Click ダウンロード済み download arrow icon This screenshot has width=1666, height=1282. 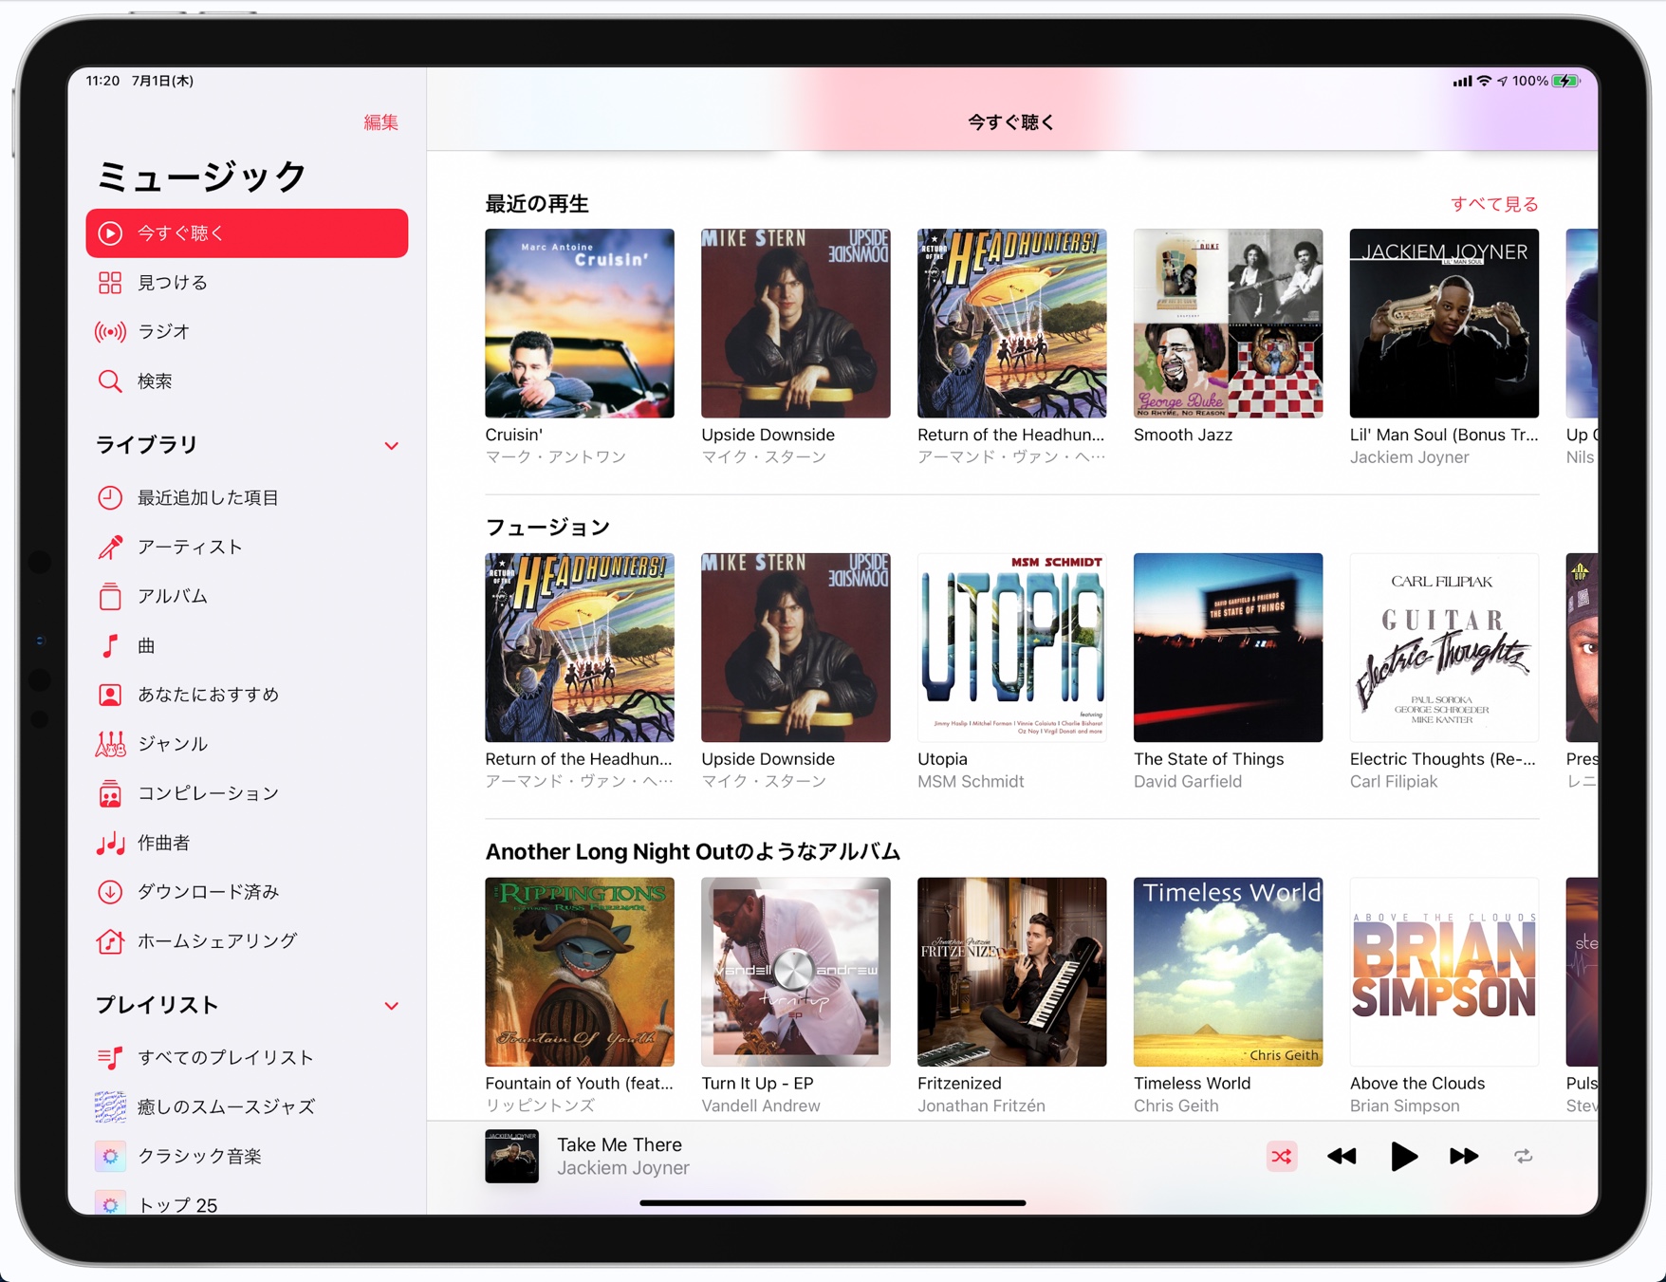point(110,892)
